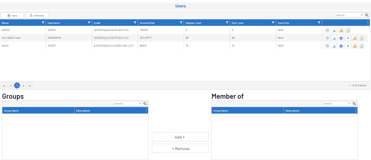Click the *NONE general role cell
The width and height of the screenshot is (371, 160).
161,30
